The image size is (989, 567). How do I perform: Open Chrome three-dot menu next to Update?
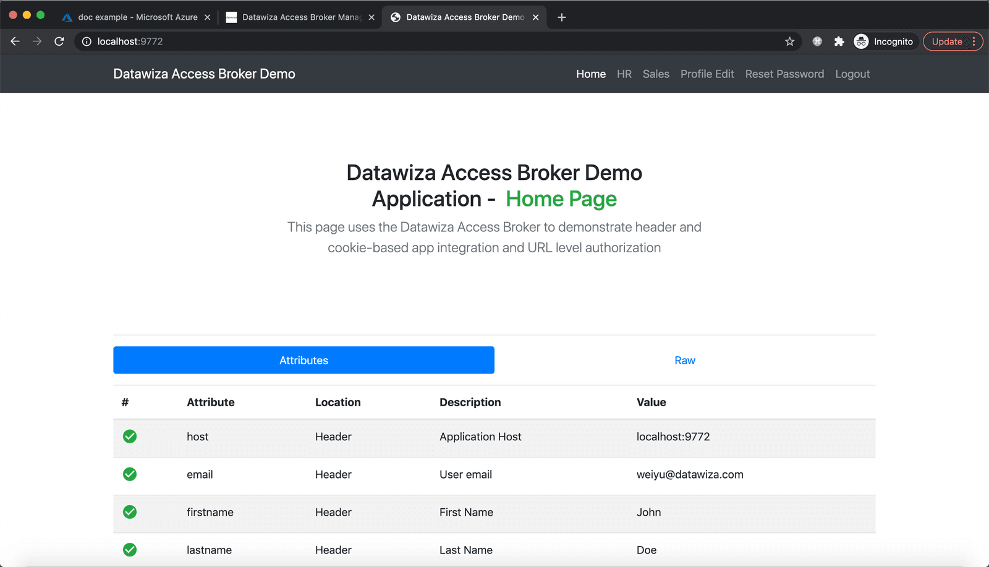tap(974, 41)
